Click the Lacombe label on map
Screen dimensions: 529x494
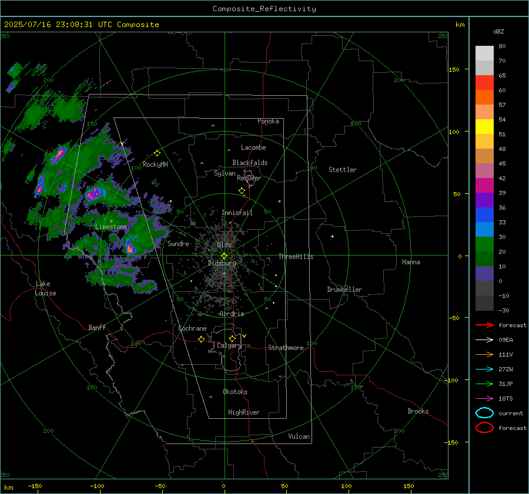click(x=253, y=147)
